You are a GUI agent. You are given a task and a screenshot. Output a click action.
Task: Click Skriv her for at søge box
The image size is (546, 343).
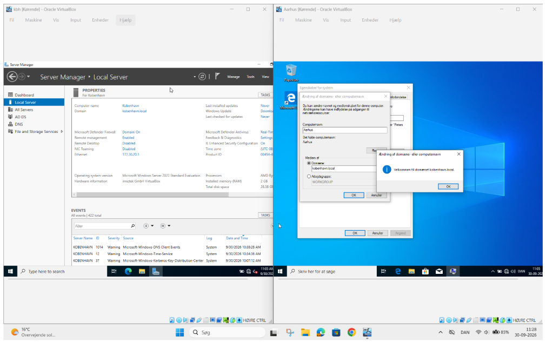(x=332, y=271)
